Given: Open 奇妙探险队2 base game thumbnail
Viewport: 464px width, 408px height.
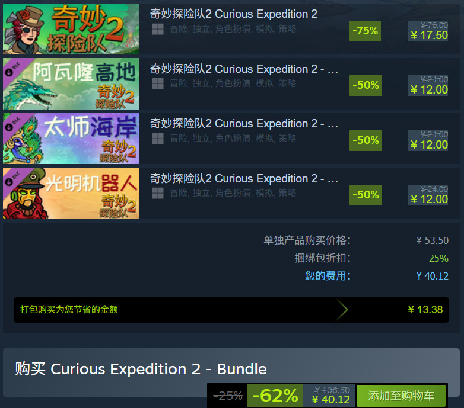Looking at the screenshot, I should tap(71, 29).
